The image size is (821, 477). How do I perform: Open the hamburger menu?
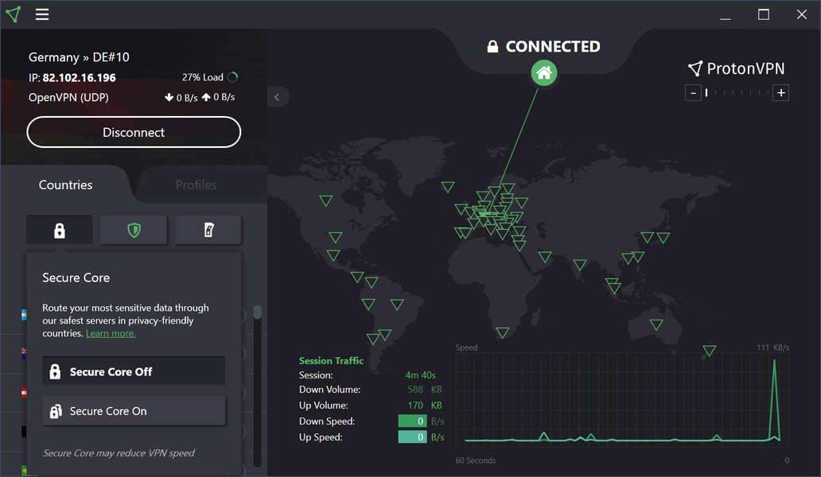[x=42, y=14]
